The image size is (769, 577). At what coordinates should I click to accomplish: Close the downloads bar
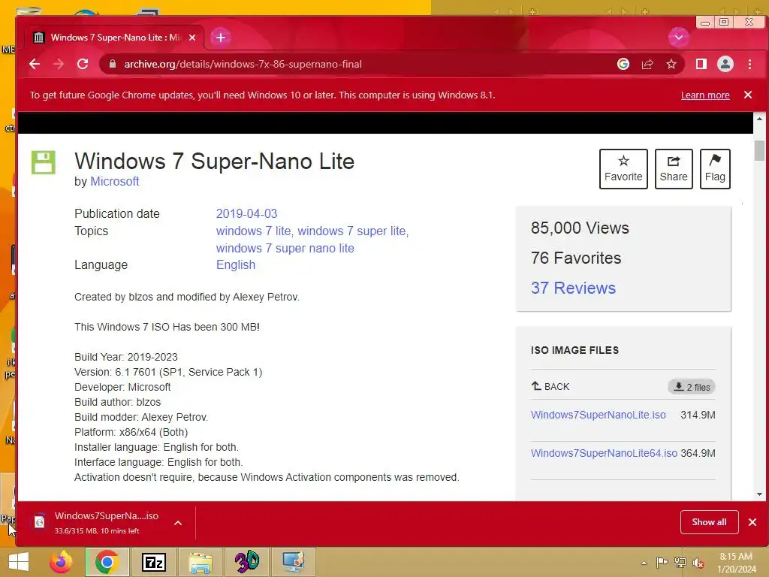click(x=752, y=522)
